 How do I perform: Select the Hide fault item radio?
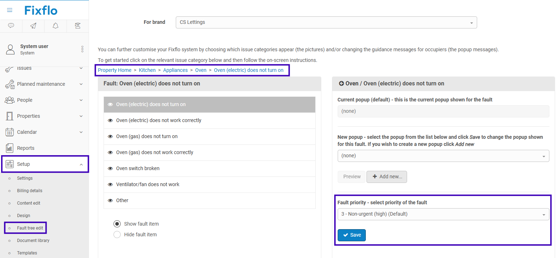pos(117,235)
